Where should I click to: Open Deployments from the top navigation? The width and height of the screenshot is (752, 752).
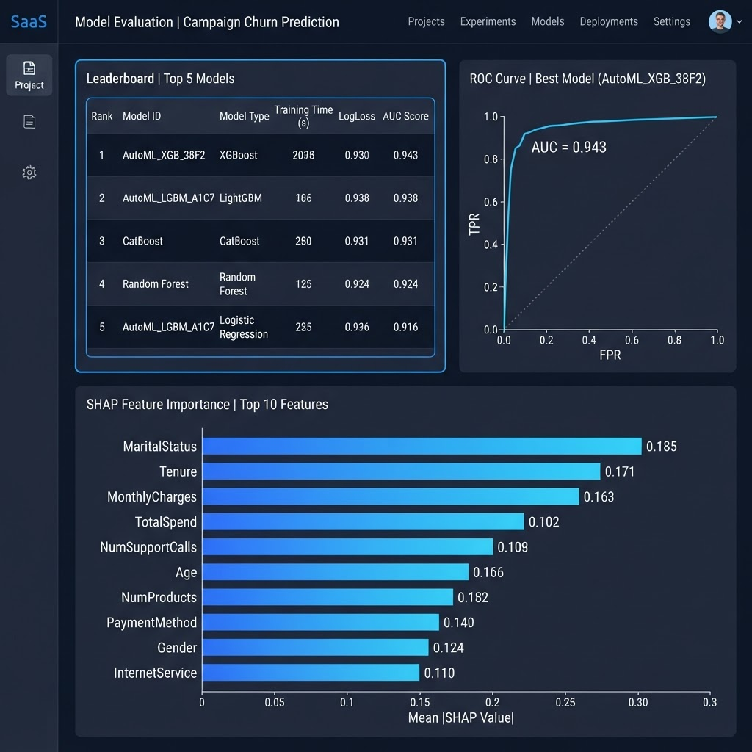coord(609,21)
